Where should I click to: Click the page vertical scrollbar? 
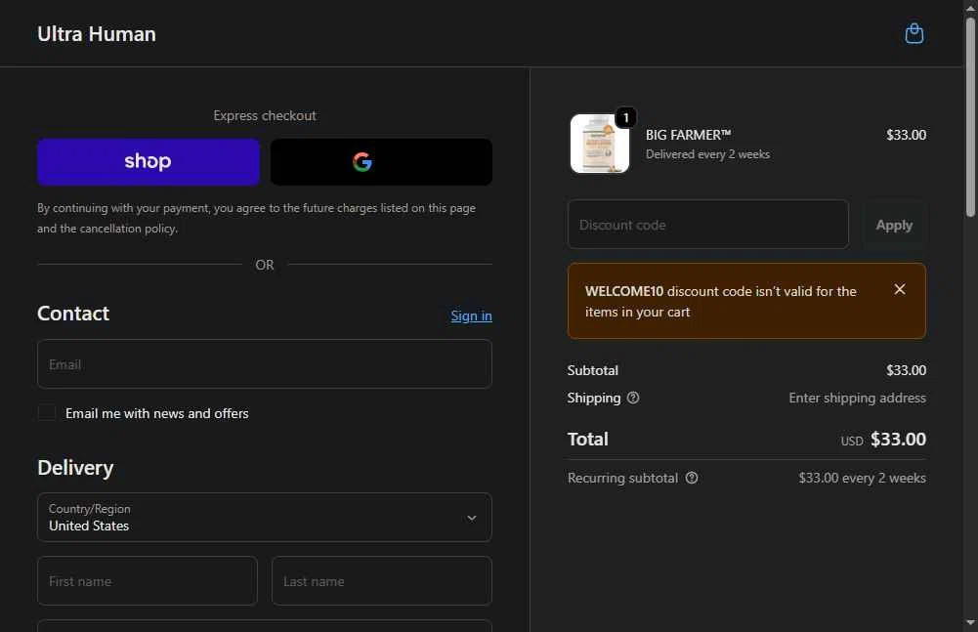(x=970, y=117)
